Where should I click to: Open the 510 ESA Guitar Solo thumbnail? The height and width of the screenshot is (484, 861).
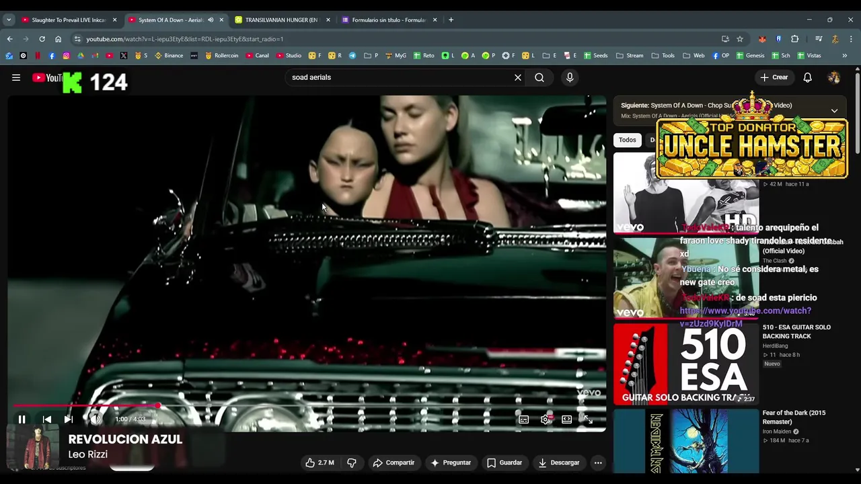click(686, 364)
